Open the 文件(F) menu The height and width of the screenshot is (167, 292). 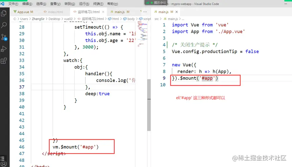point(13,4)
